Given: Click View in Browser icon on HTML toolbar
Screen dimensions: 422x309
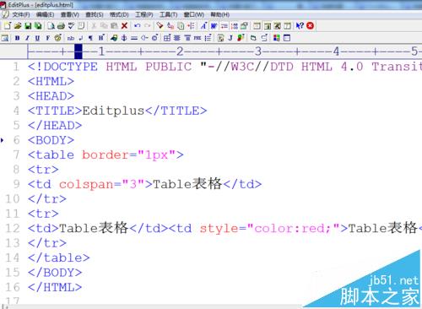Looking at the screenshot, I should (5, 38).
